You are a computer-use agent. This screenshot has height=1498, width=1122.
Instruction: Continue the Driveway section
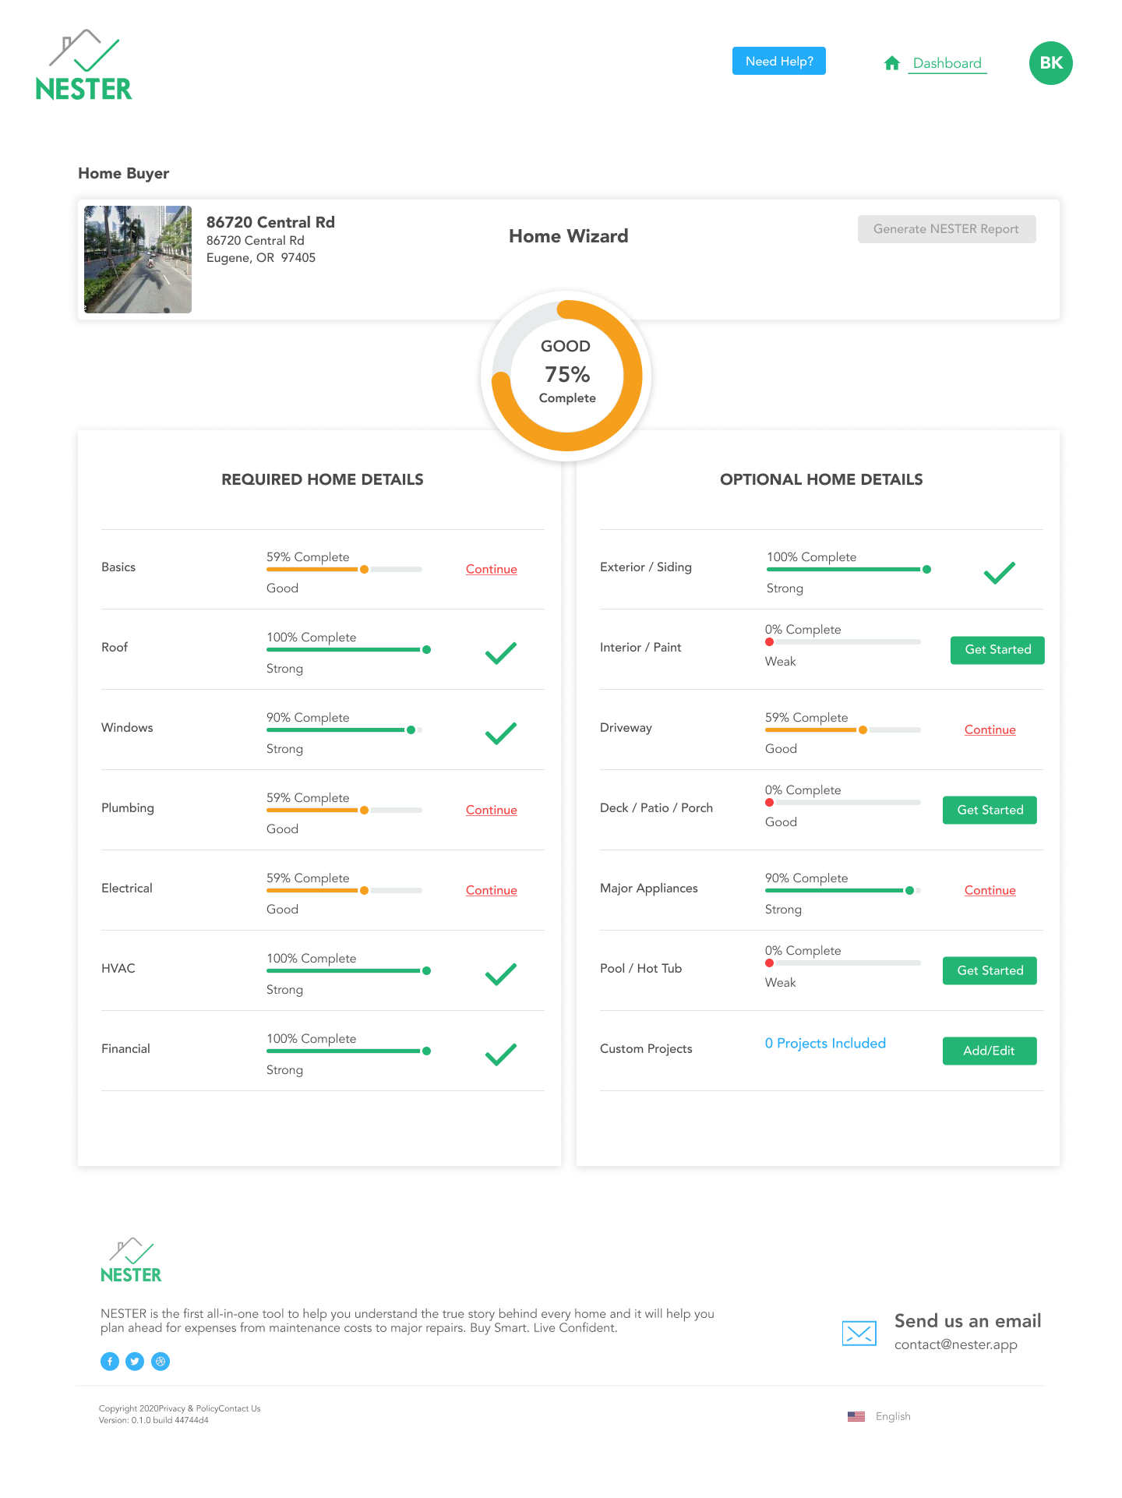[x=990, y=730]
